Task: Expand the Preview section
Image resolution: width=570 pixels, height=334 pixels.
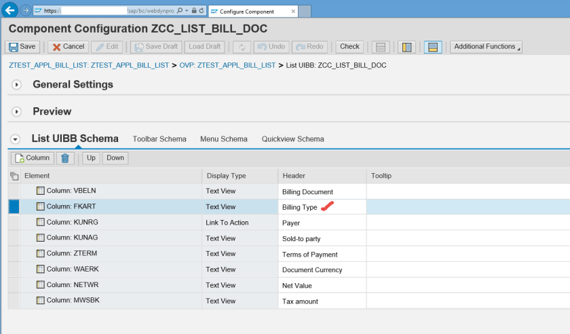Action: pos(16,112)
